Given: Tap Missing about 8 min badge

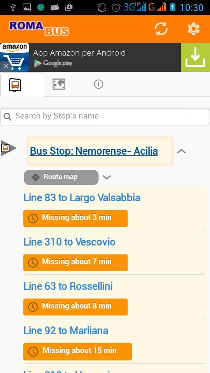Looking at the screenshot, I should [75, 307].
